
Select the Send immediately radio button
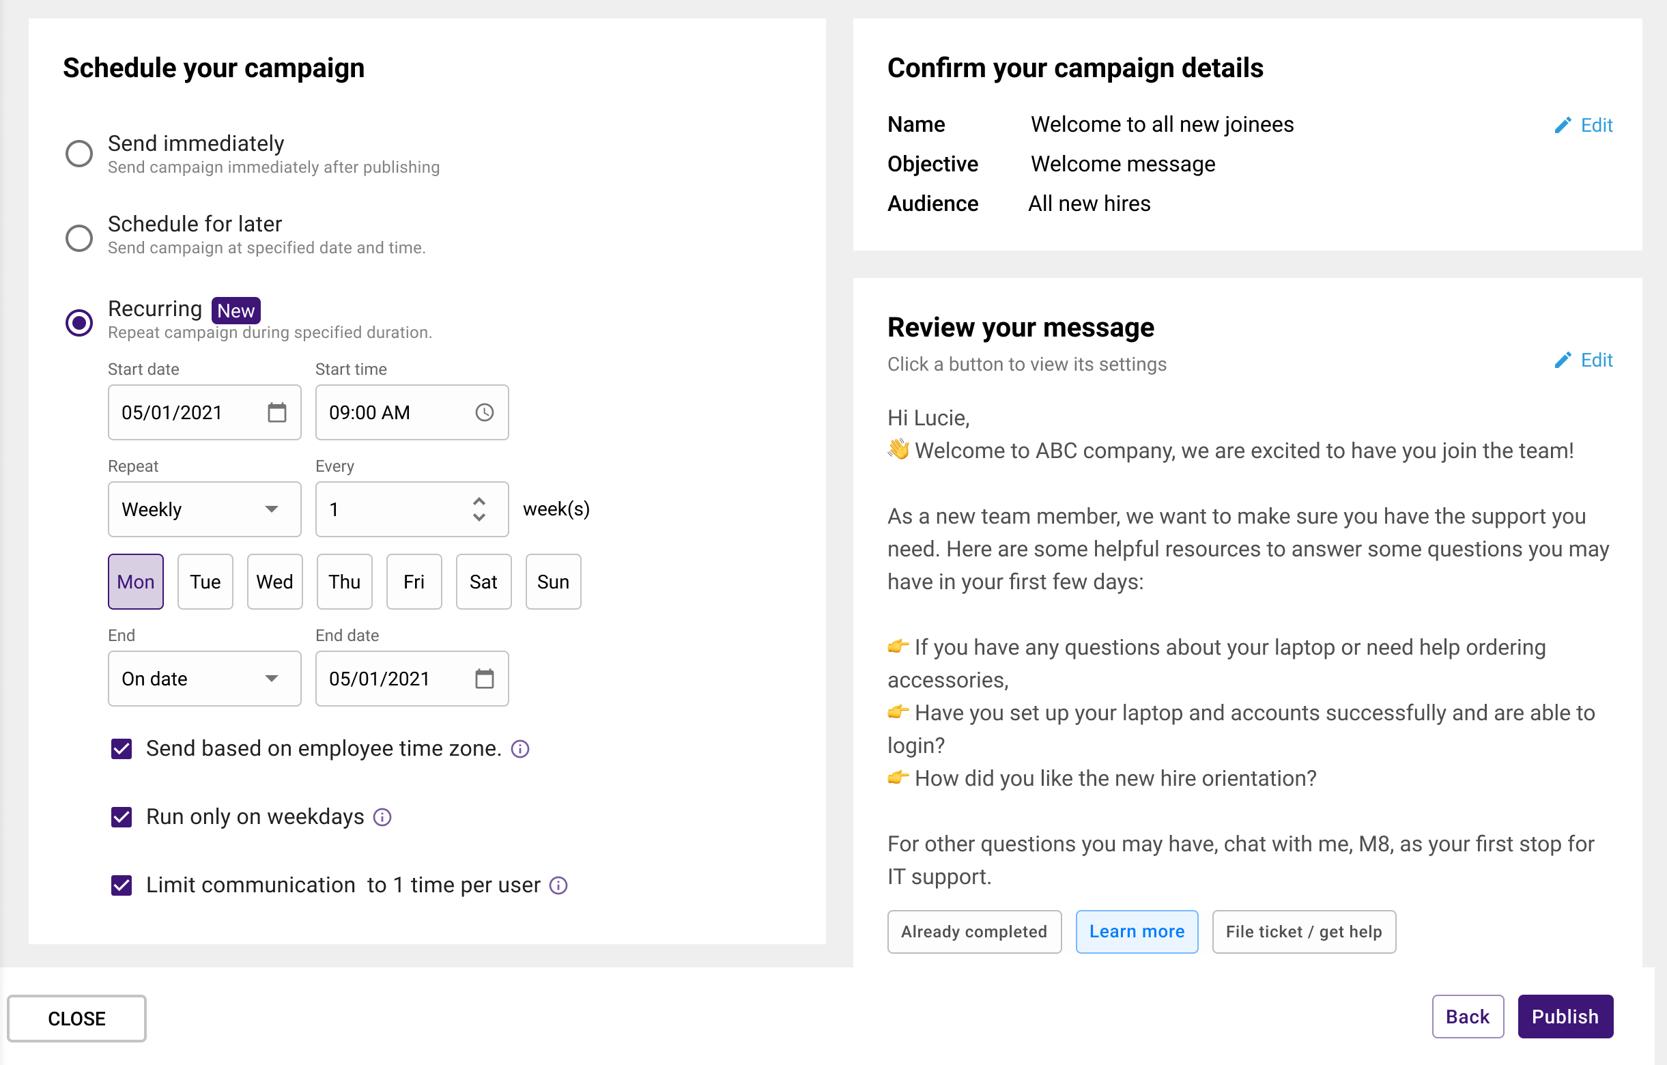pos(79,154)
